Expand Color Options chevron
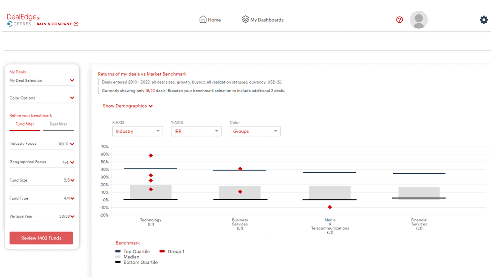493x277 pixels. (x=72, y=98)
